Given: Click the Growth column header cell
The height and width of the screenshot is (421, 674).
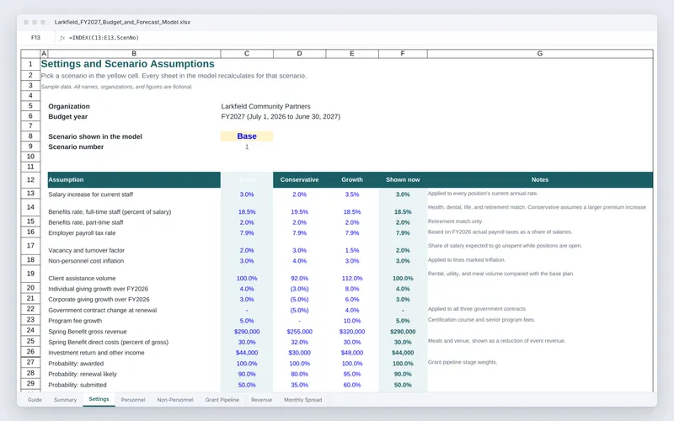Looking at the screenshot, I should point(352,179).
